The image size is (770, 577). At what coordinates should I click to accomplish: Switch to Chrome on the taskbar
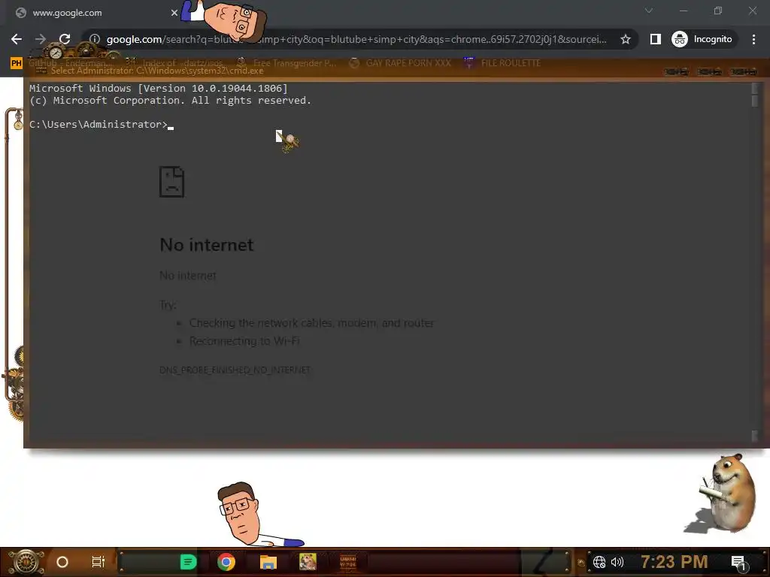[226, 562]
